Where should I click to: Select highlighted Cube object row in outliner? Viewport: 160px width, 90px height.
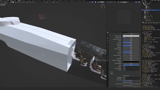151,10
